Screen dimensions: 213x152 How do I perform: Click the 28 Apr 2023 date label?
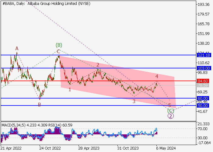(89, 148)
